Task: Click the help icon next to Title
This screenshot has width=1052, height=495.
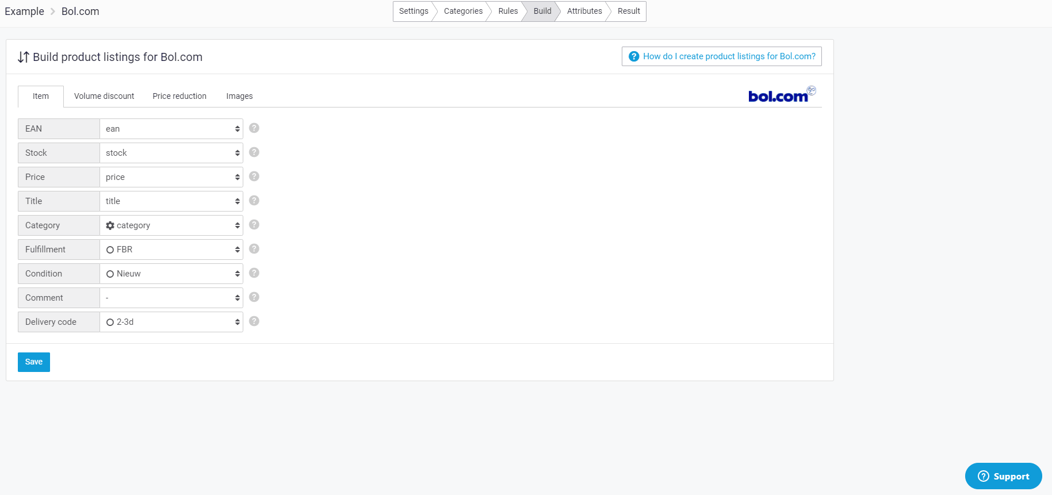Action: (x=254, y=201)
